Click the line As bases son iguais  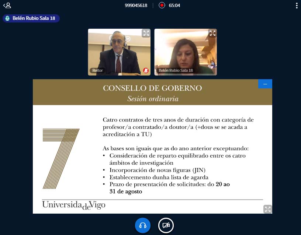point(176,148)
